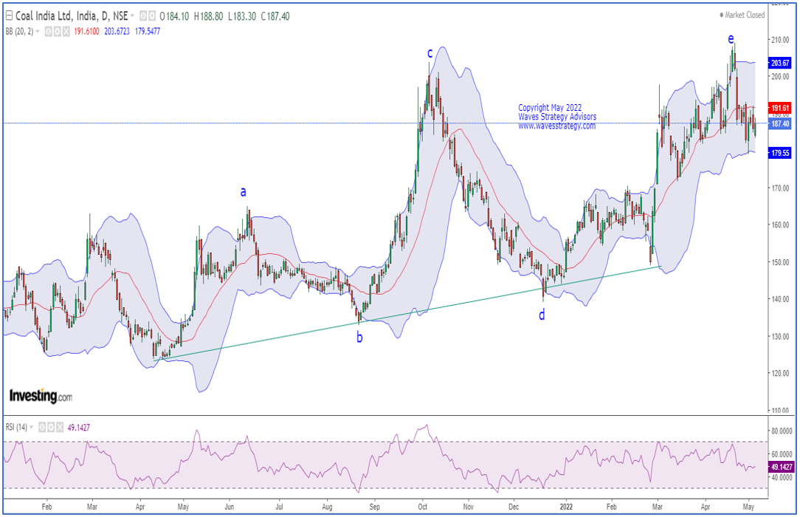The width and height of the screenshot is (800, 517).
Task: Click the Market Closed status indicator
Action: pos(742,16)
